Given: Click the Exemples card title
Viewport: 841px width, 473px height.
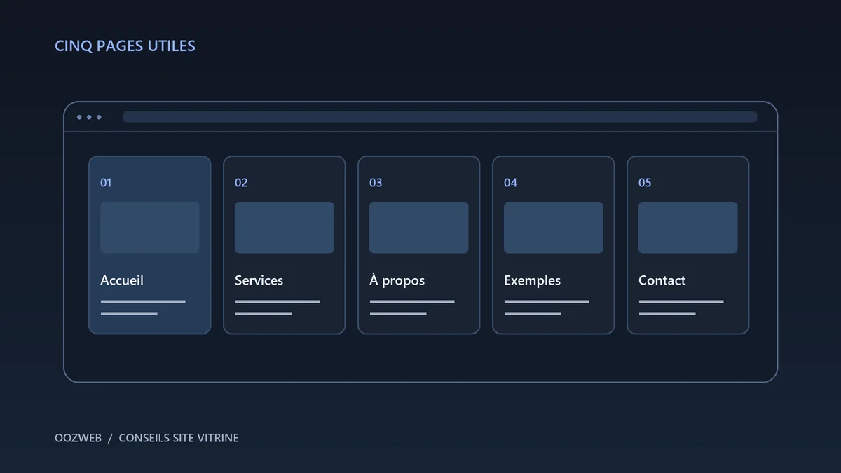Looking at the screenshot, I should 532,280.
